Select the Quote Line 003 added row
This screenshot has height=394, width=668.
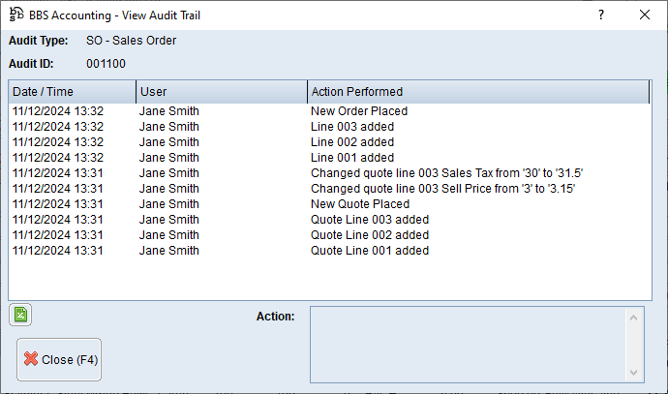(x=369, y=220)
